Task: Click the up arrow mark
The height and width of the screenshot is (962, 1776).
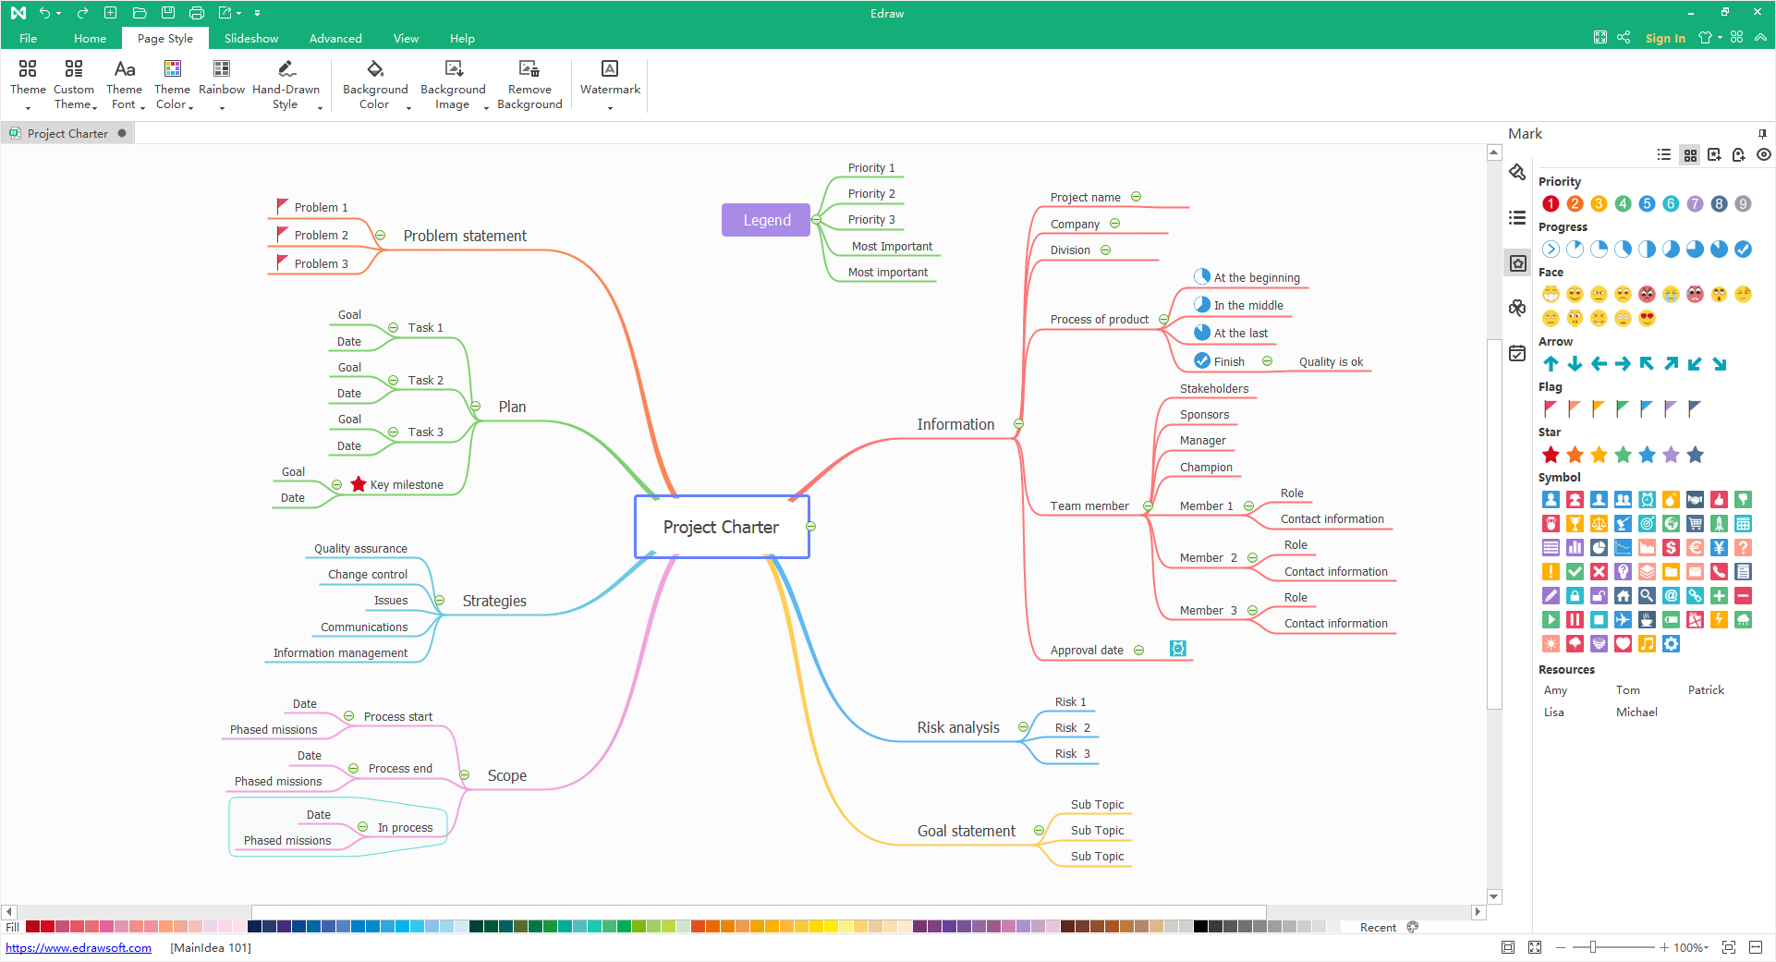Action: pyautogui.click(x=1551, y=364)
